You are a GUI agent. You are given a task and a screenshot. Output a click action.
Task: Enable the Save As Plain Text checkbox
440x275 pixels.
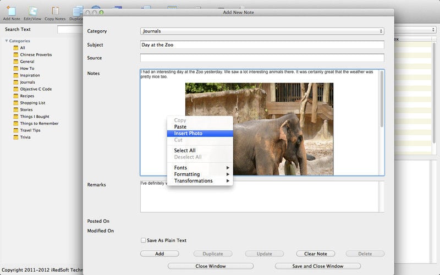click(x=143, y=240)
